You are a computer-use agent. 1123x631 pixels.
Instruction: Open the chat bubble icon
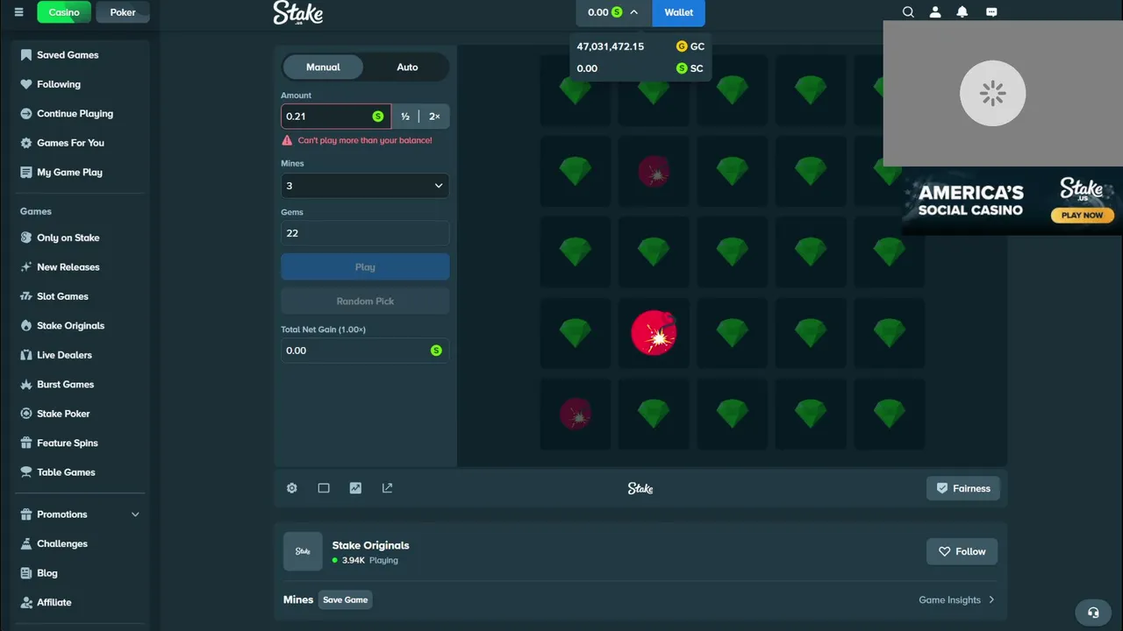991,12
